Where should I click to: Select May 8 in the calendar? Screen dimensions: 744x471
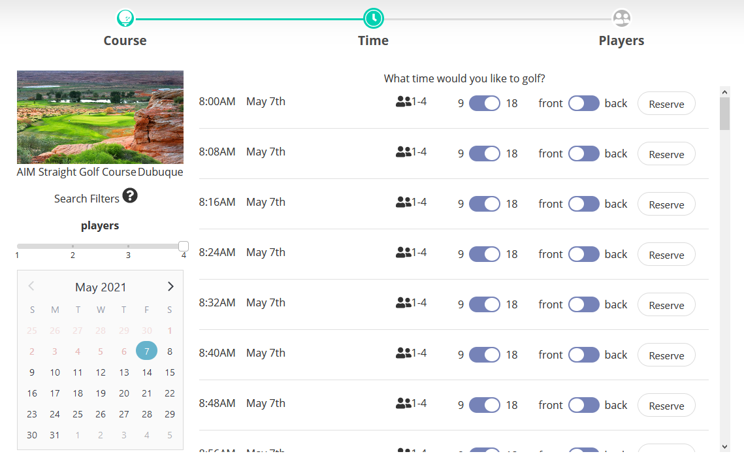click(169, 351)
